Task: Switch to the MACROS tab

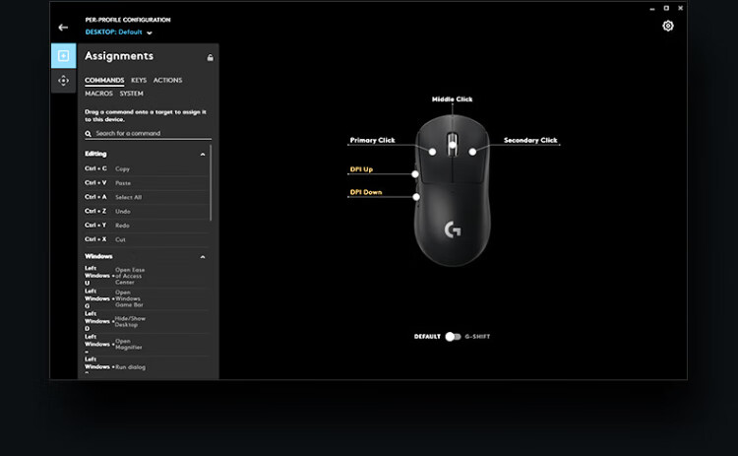Action: [x=98, y=94]
